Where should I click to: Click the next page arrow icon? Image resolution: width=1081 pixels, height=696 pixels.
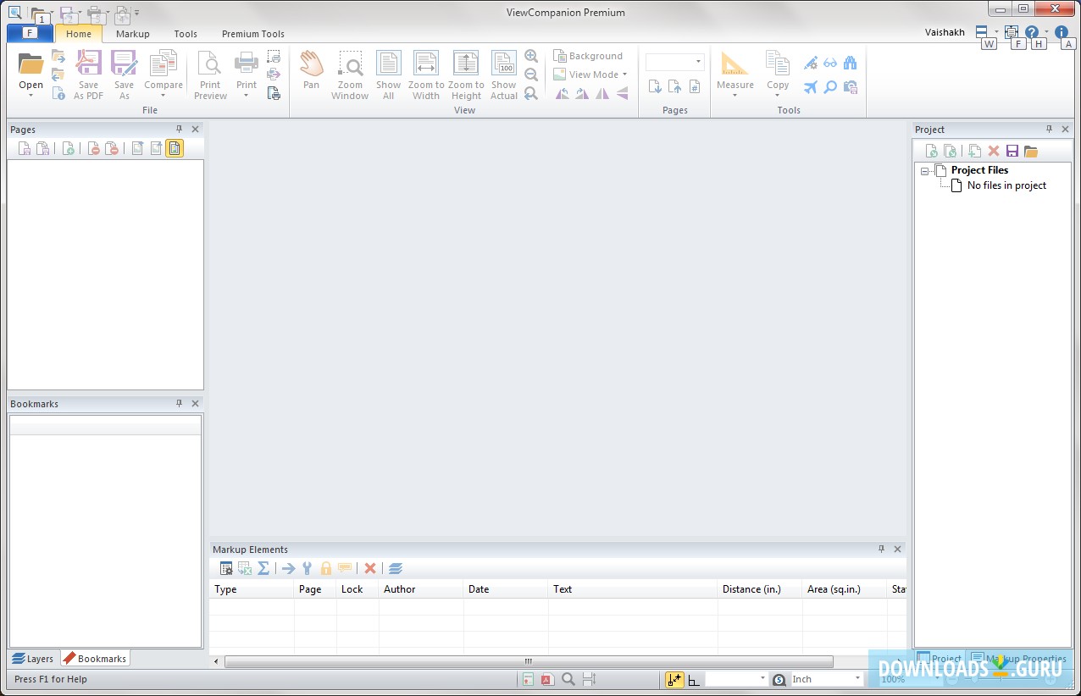point(655,86)
